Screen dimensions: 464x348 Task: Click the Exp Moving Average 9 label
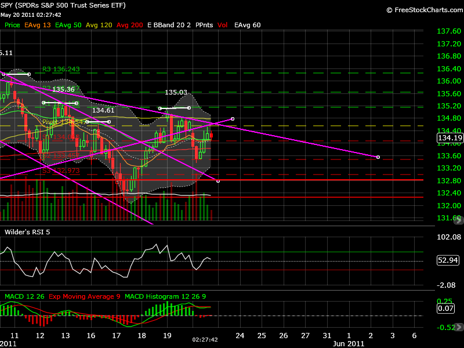(x=85, y=296)
